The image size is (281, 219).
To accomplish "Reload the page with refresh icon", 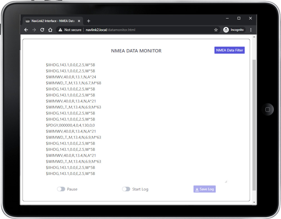I will point(42,30).
